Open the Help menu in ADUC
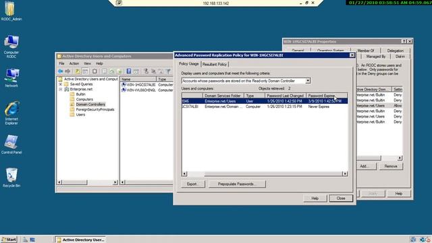 click(x=99, y=63)
